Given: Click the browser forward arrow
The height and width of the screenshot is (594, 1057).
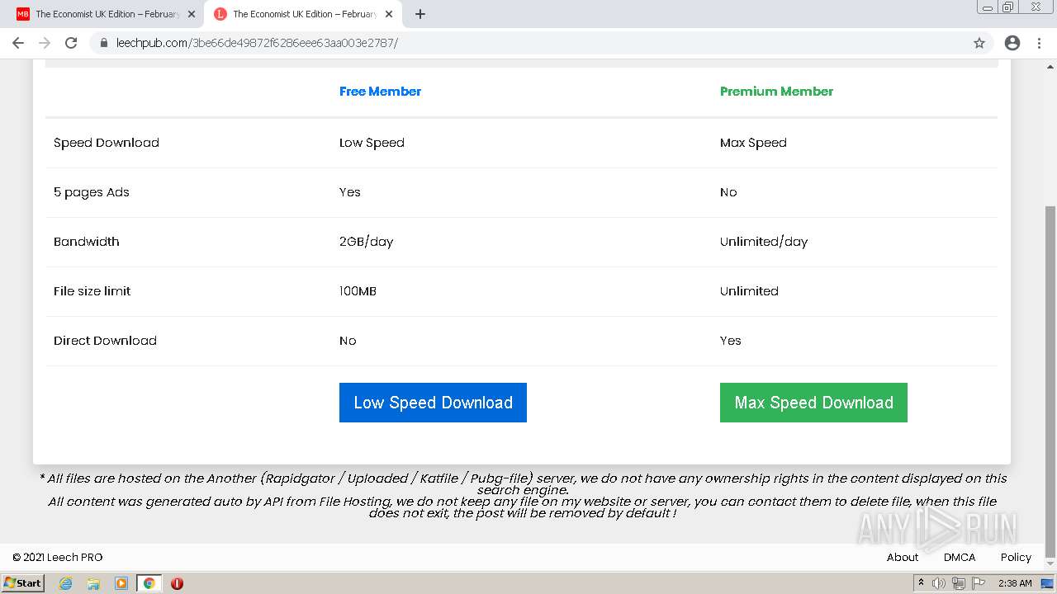Looking at the screenshot, I should (x=45, y=43).
